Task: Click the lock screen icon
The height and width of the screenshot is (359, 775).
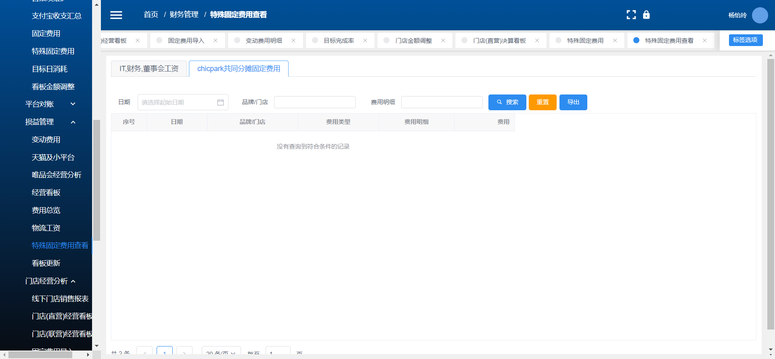Action: (646, 15)
